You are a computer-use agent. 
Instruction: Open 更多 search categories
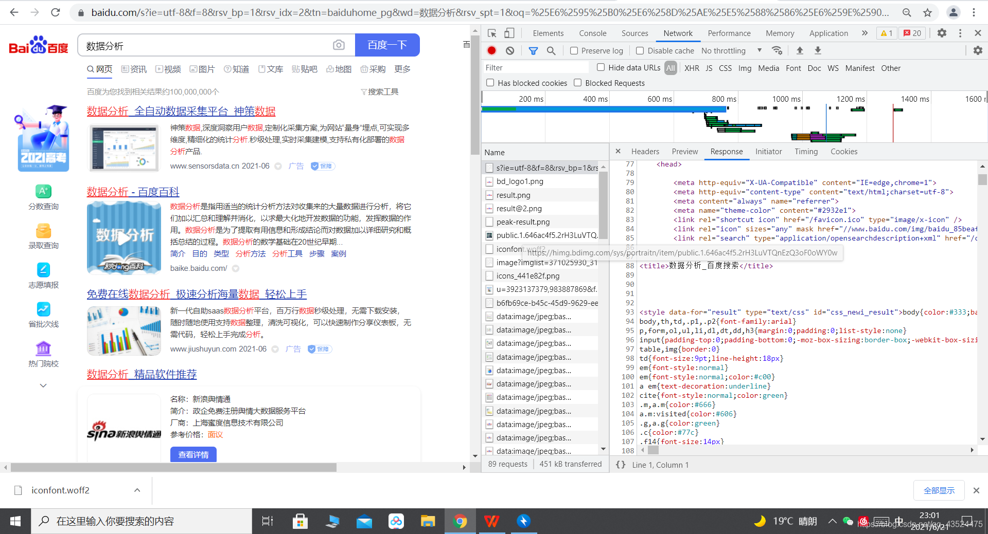402,69
